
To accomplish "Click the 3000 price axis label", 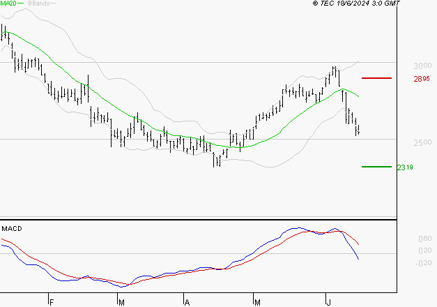I will [x=422, y=66].
